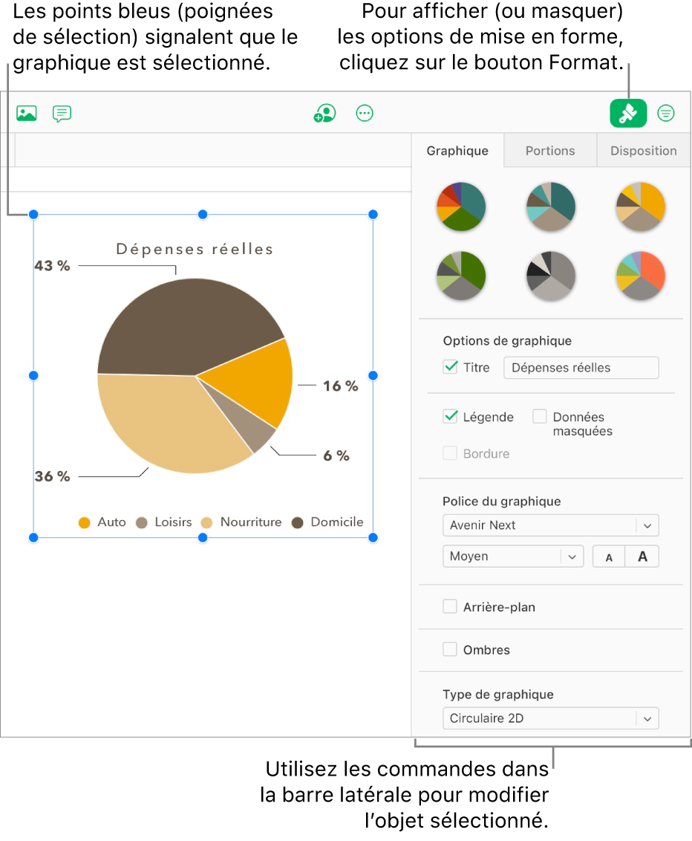This screenshot has height=841, width=692.
Task: Click the comment icon in toolbar
Action: click(62, 114)
